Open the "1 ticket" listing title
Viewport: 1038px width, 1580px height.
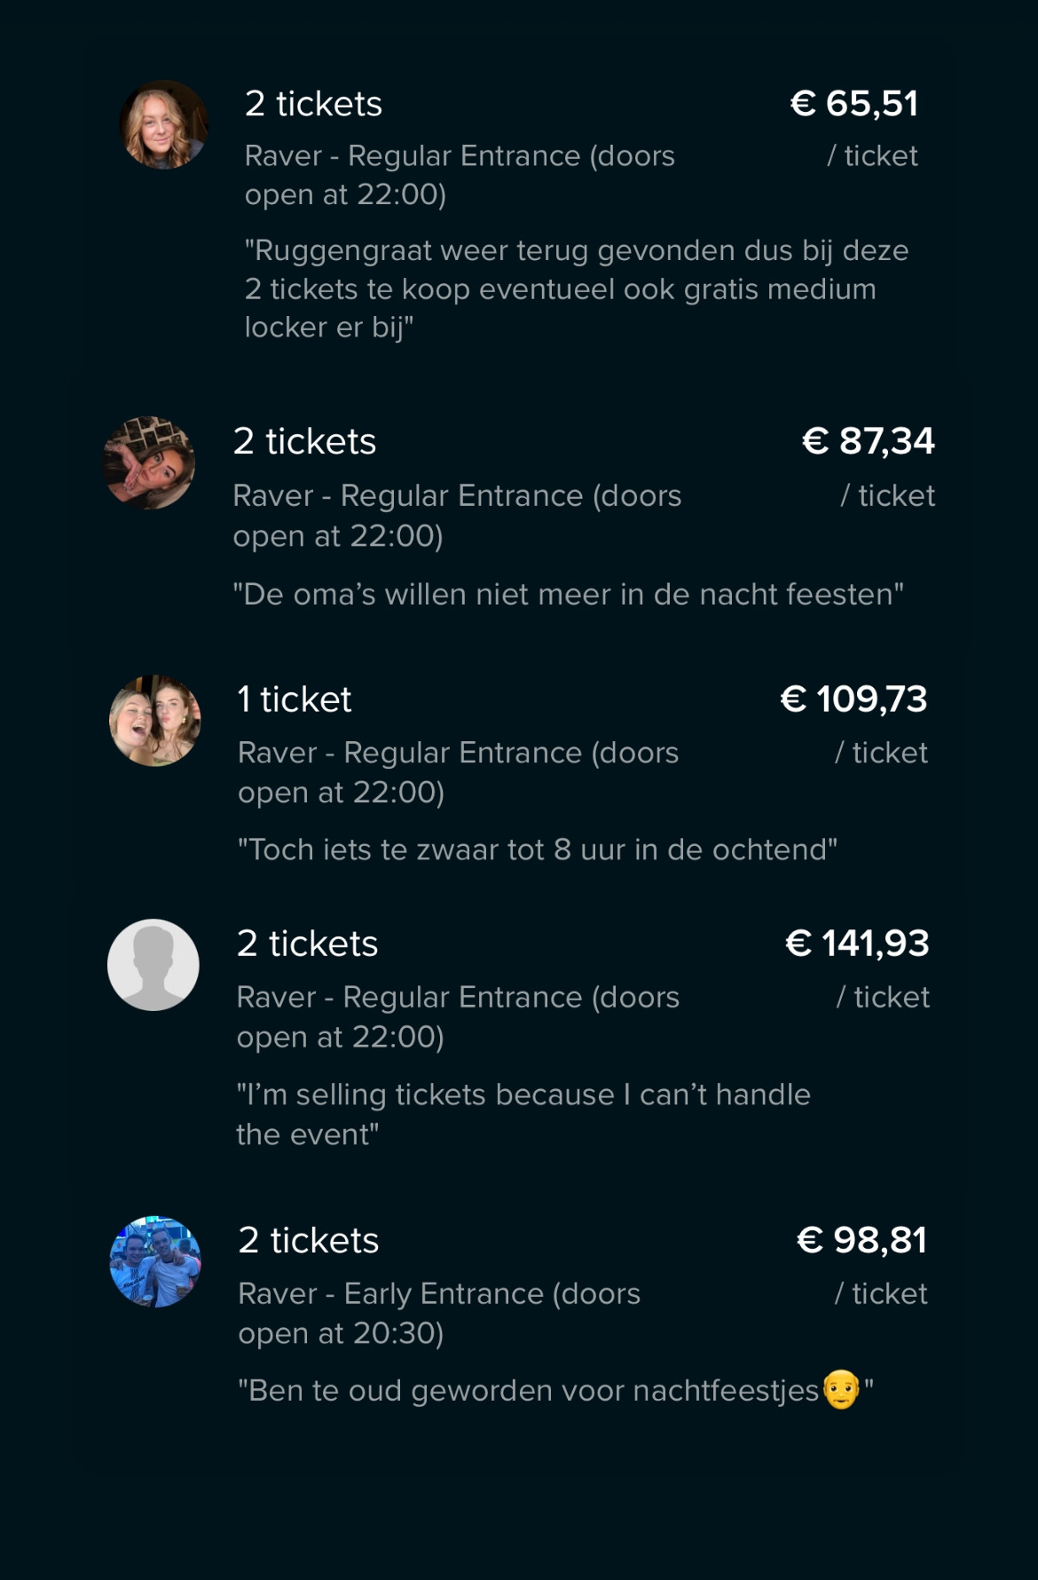(x=294, y=699)
